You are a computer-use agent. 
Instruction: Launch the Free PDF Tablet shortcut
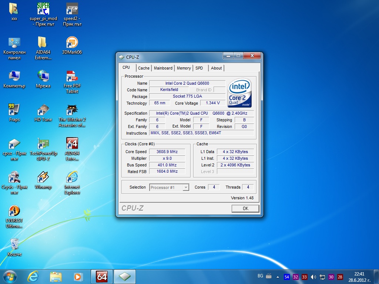point(72,82)
